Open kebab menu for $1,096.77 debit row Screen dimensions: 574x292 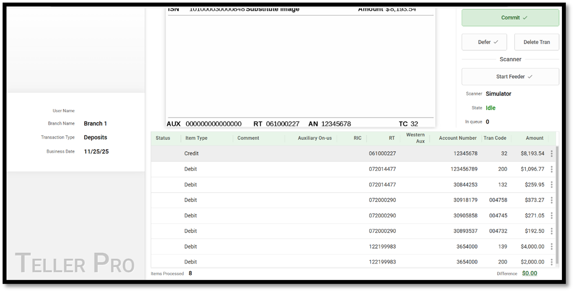[x=551, y=169]
